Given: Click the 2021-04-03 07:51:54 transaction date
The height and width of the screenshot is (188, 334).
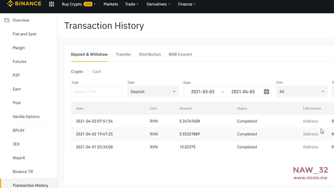Looking at the screenshot, I should click(x=94, y=121).
